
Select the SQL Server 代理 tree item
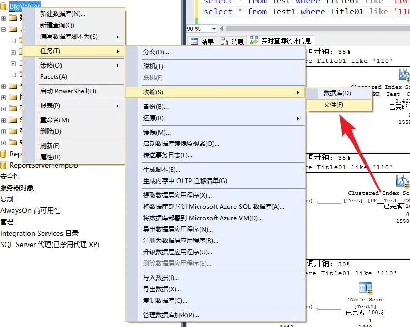pos(50,244)
